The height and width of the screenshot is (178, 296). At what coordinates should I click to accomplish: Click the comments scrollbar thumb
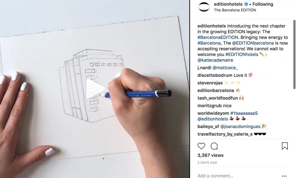294,55
